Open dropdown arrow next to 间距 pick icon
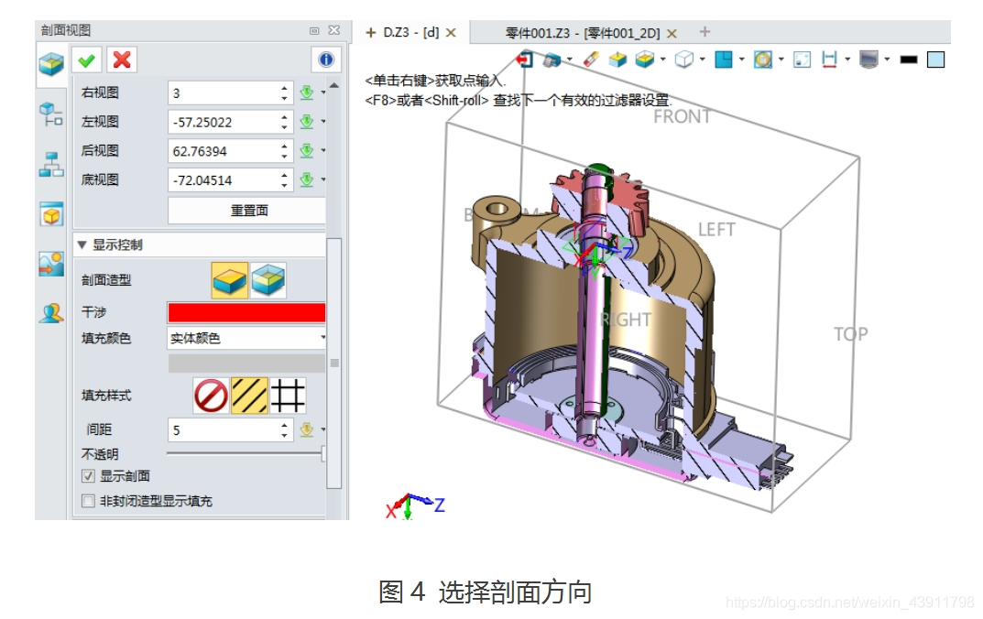Image resolution: width=983 pixels, height=619 pixels. [323, 429]
